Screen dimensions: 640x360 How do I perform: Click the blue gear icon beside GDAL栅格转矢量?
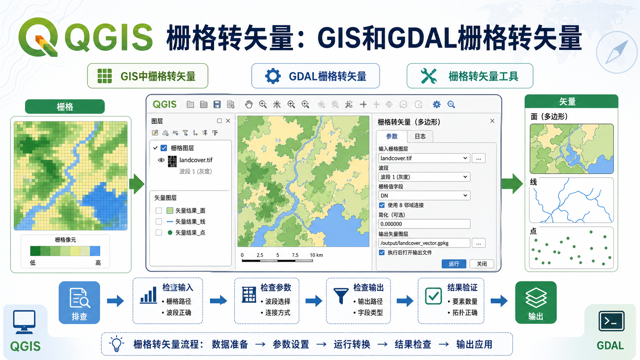[x=273, y=76]
